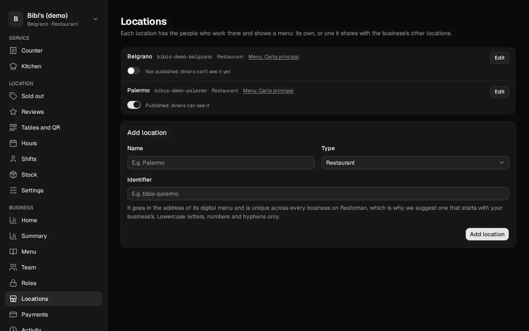Screen dimensions: 529x331
Task: Click the Shifts person icon
Action: (x=13, y=159)
